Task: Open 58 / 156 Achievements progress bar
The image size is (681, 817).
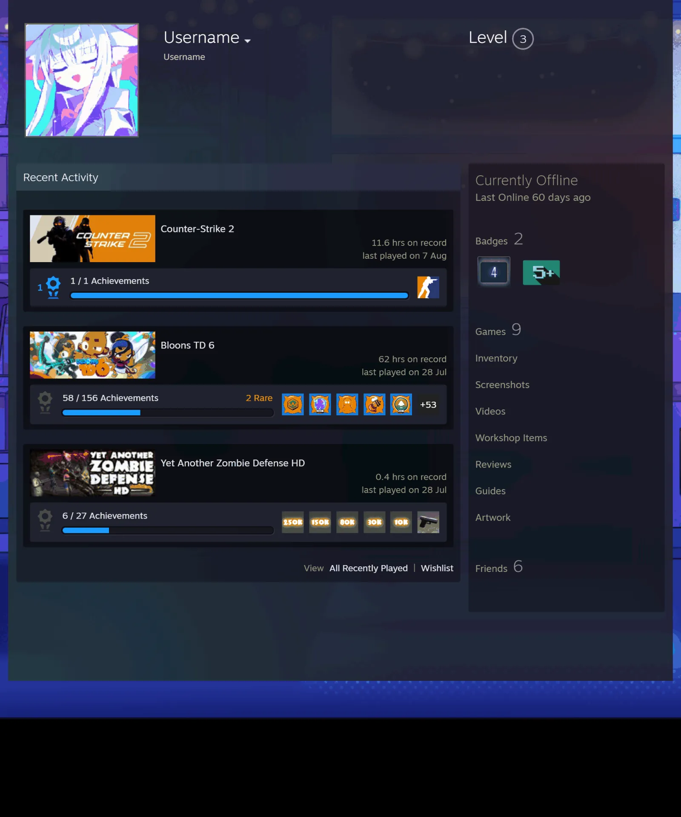Action: pyautogui.click(x=168, y=413)
